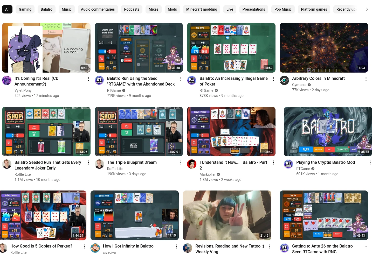Open the RTGame channel link under Abandoned Deck video
The width and height of the screenshot is (372, 254).
coord(114,90)
